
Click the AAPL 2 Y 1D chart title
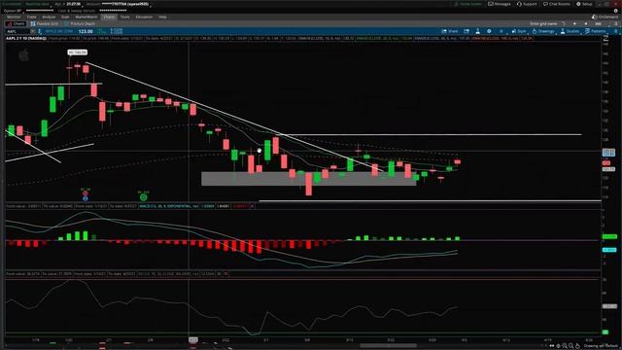[26, 39]
